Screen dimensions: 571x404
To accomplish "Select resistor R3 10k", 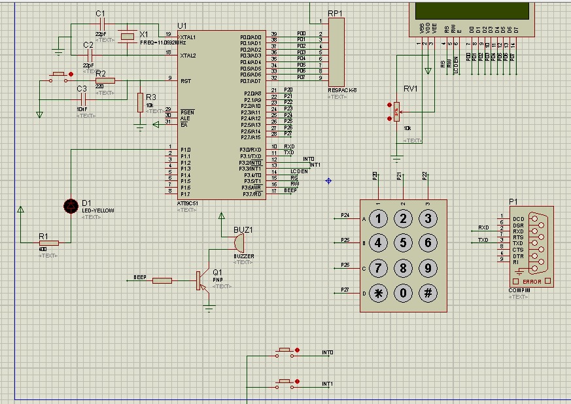I will click(x=140, y=102).
